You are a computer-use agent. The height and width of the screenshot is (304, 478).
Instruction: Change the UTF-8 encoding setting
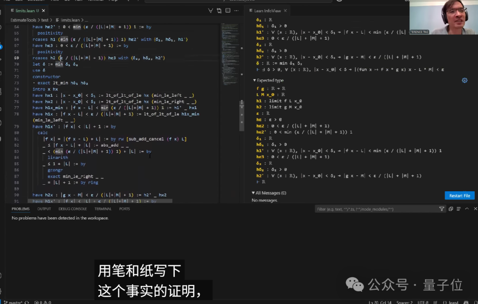tap(423, 302)
